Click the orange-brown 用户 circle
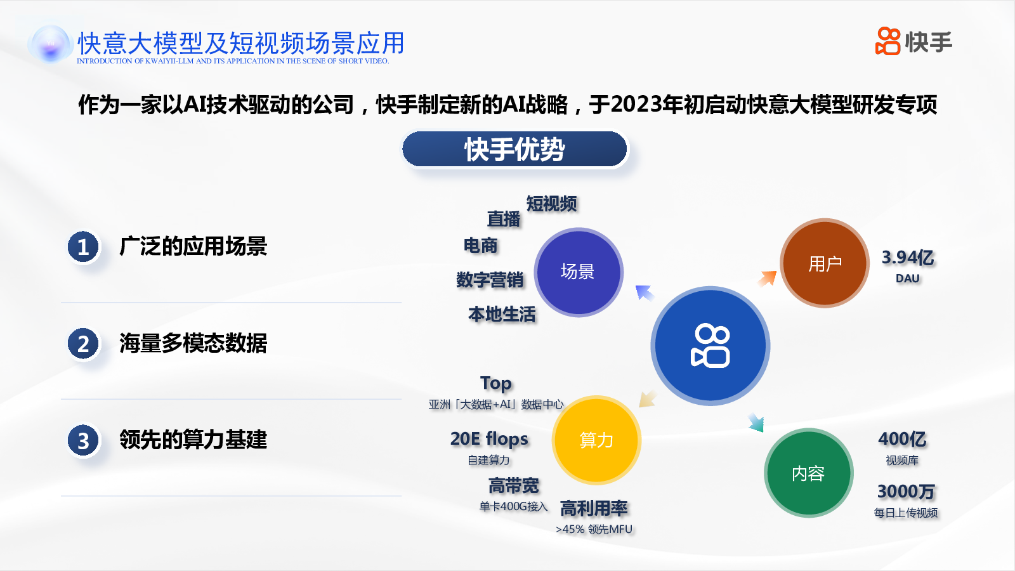The width and height of the screenshot is (1015, 571). pos(824,263)
